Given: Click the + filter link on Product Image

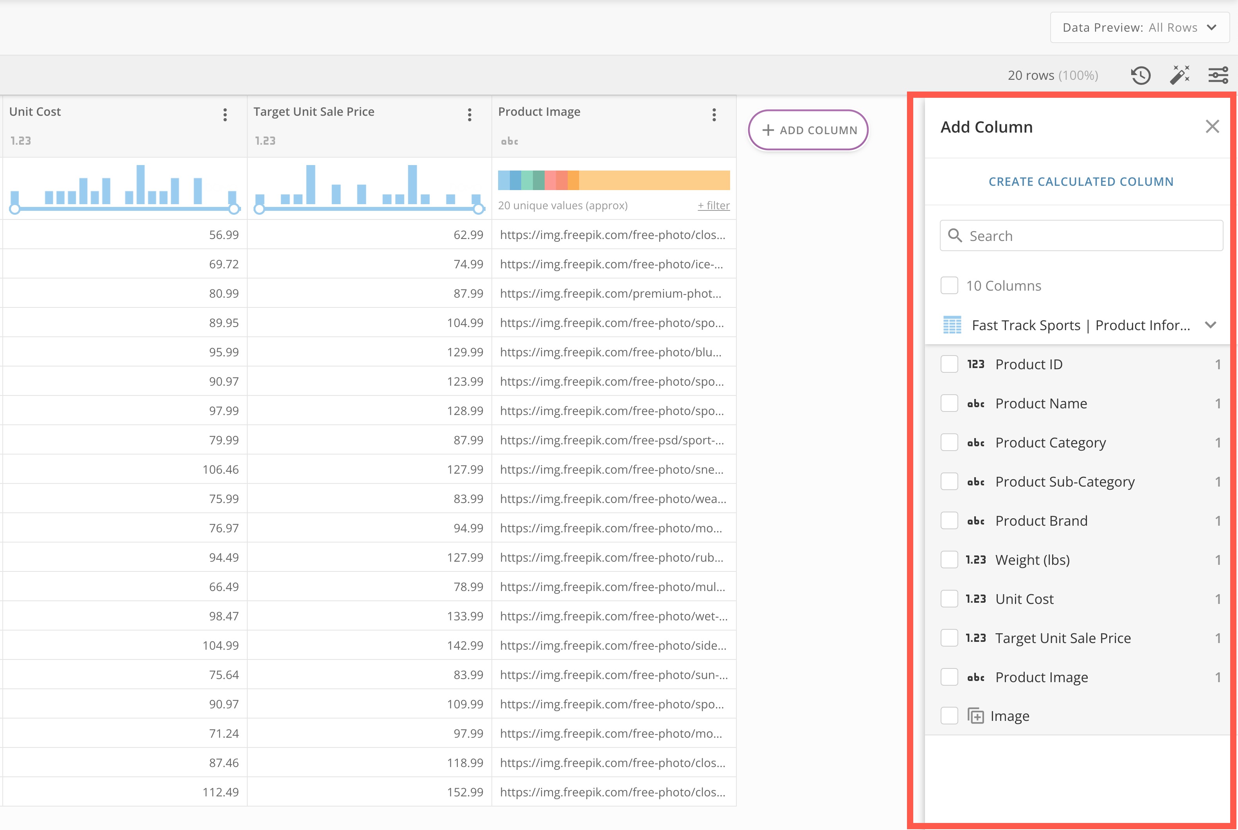Looking at the screenshot, I should click(x=713, y=205).
